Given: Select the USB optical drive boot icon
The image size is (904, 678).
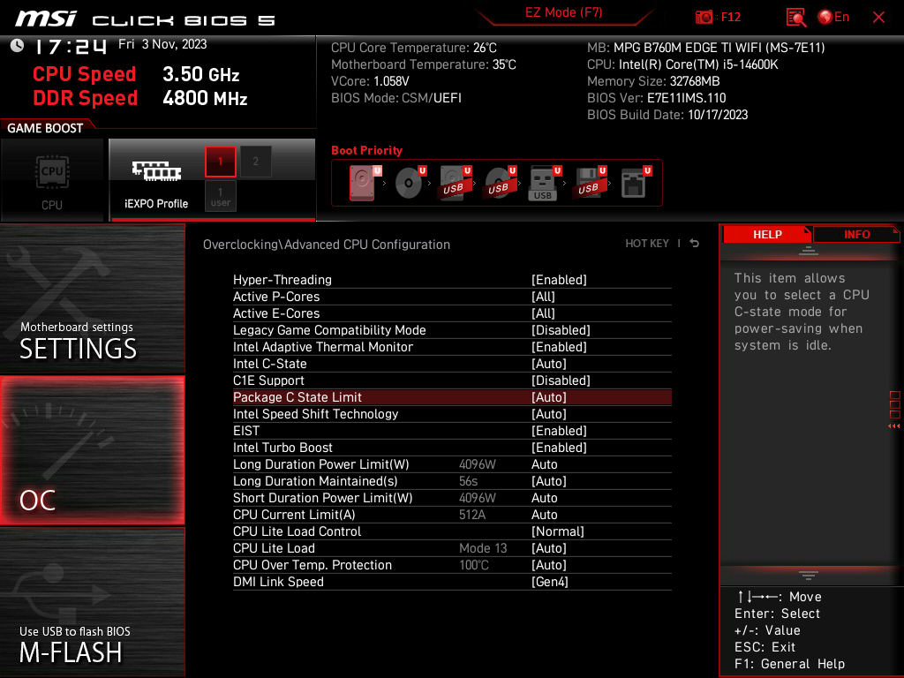Looking at the screenshot, I should coord(500,183).
